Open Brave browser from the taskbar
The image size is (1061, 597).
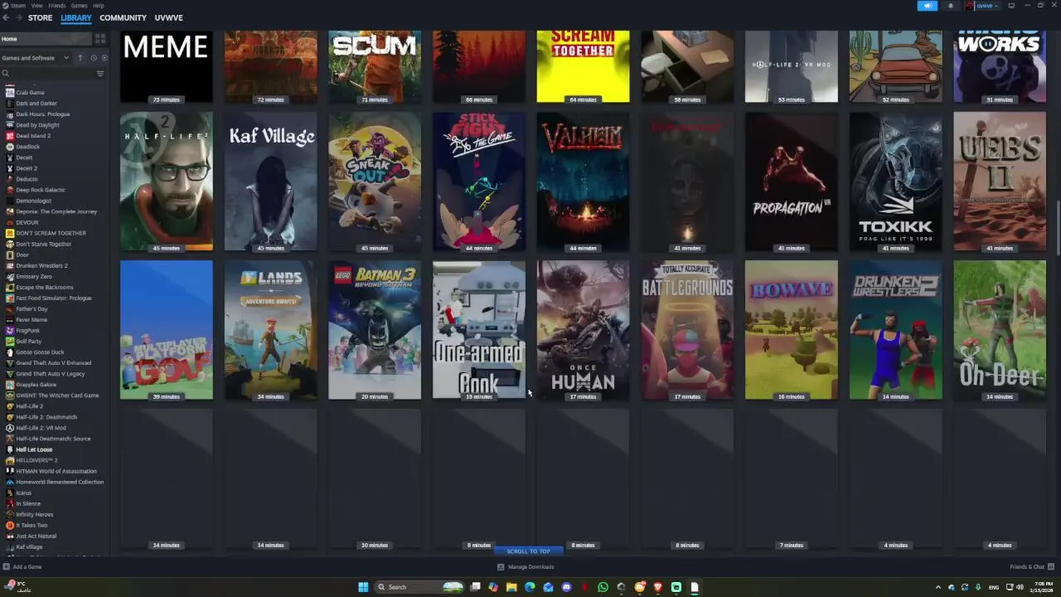[x=658, y=587]
